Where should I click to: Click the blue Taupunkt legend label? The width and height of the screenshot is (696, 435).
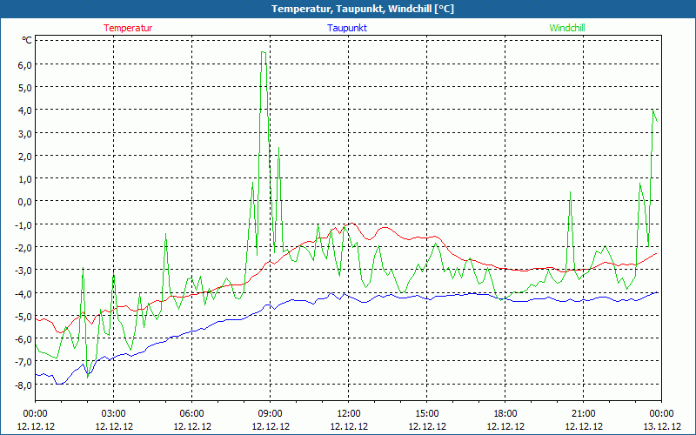pos(347,28)
